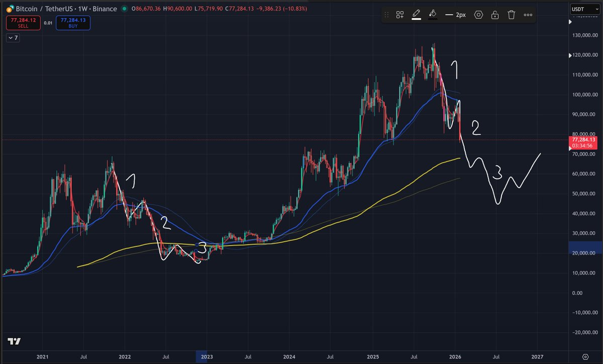Open the hexagon drawing settings icon
Viewport: 603px width, 364px height.
coord(478,15)
